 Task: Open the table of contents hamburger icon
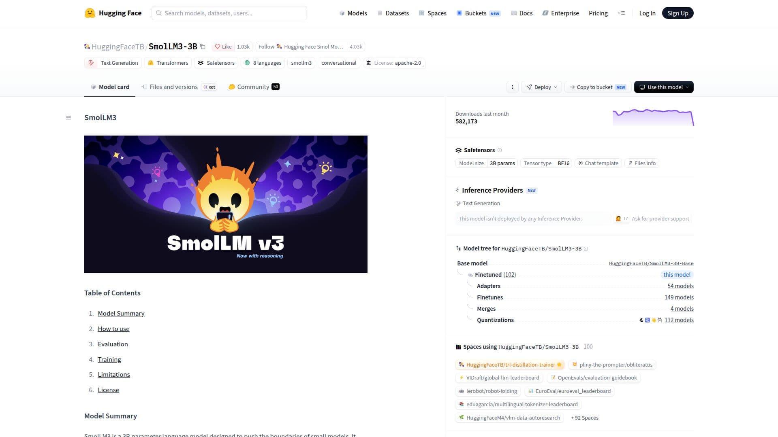coord(68,118)
